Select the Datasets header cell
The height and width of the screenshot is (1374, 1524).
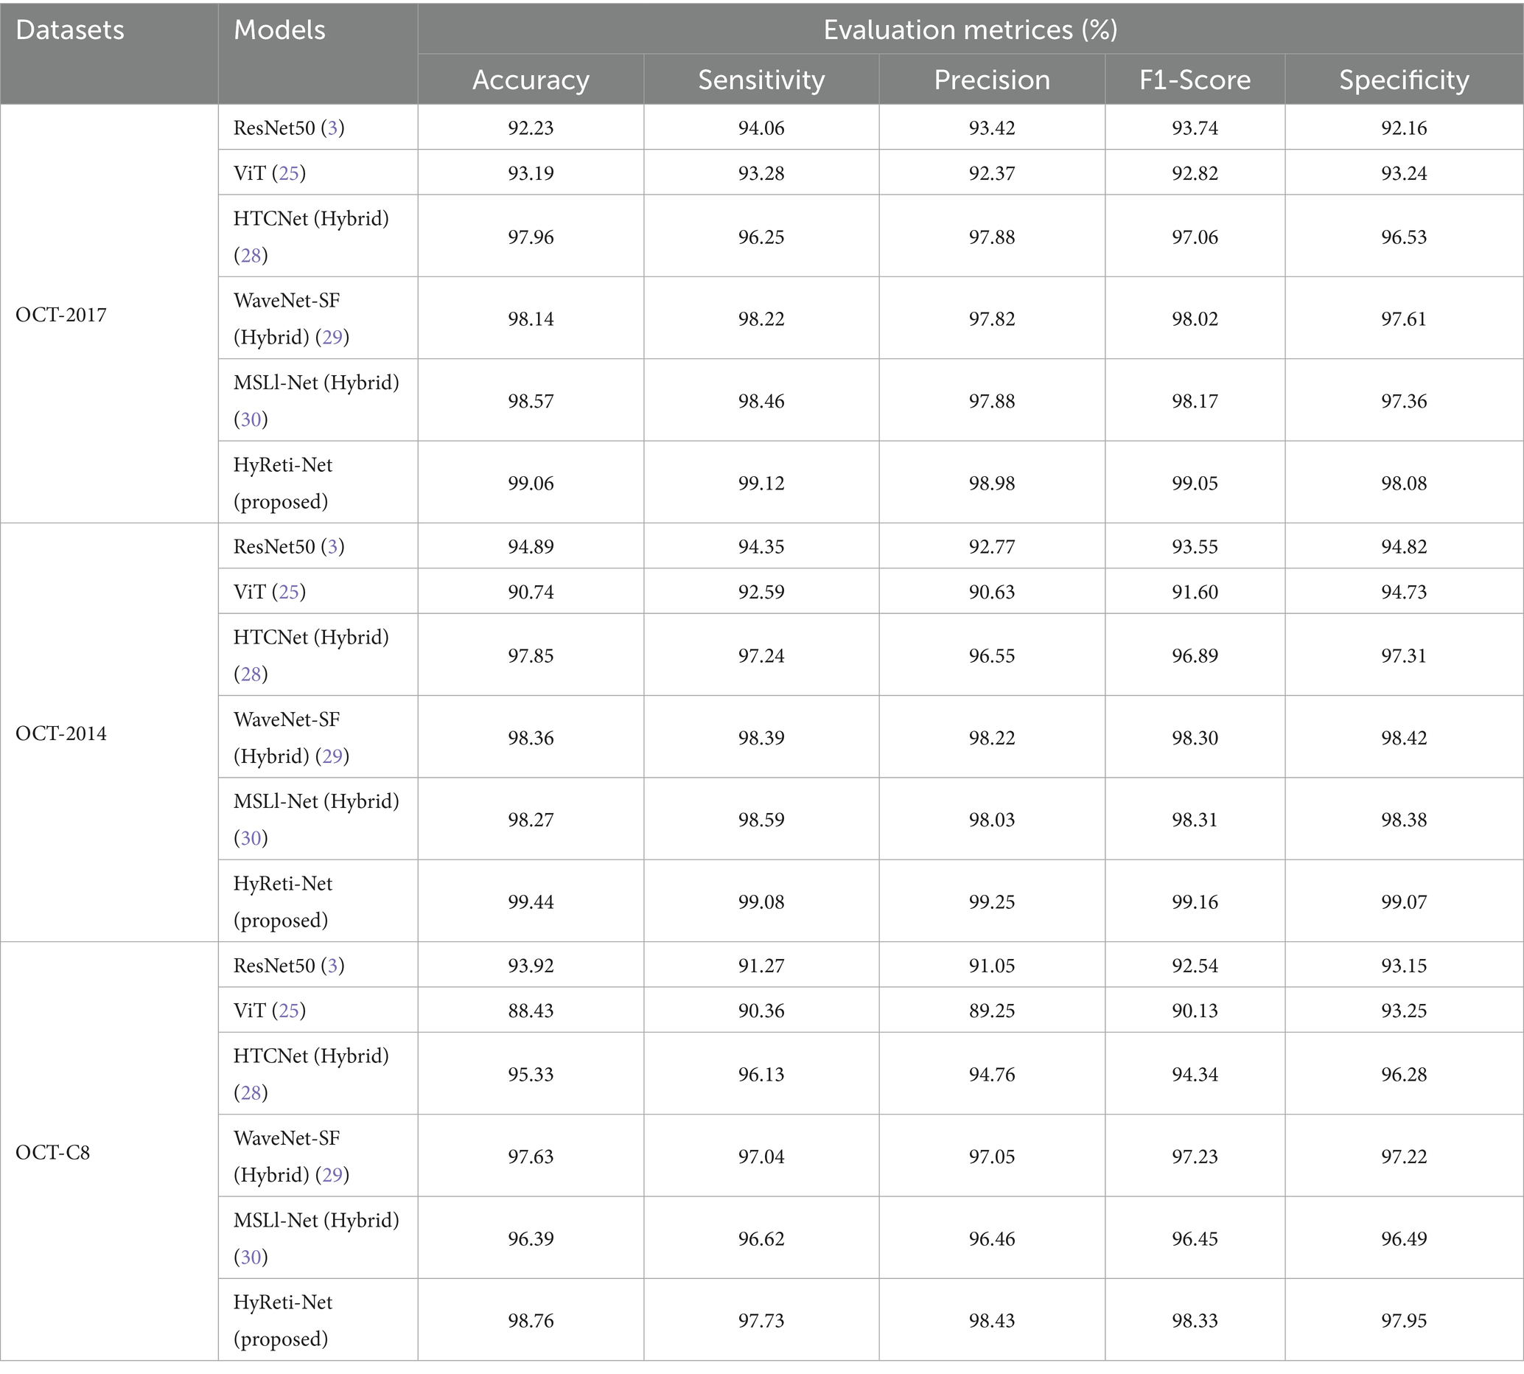(x=69, y=30)
